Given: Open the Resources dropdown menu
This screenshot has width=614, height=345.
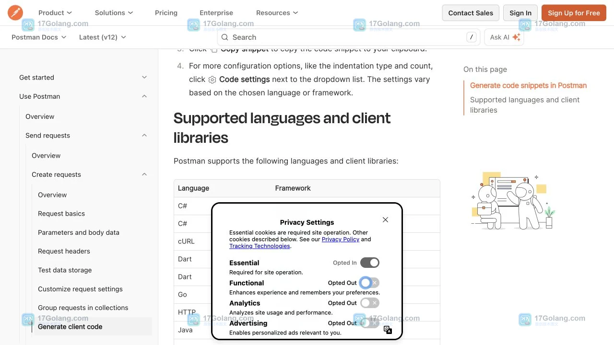Looking at the screenshot, I should tap(277, 13).
